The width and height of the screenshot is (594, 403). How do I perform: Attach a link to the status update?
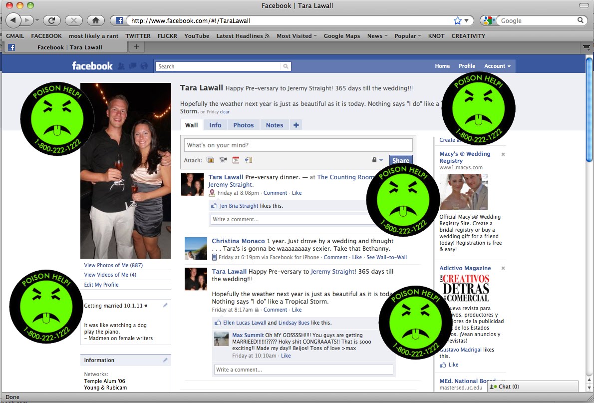(248, 160)
